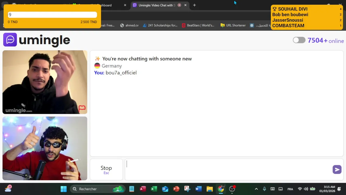Click the Stop button
Screen dimensions: 346x195
pos(106,170)
